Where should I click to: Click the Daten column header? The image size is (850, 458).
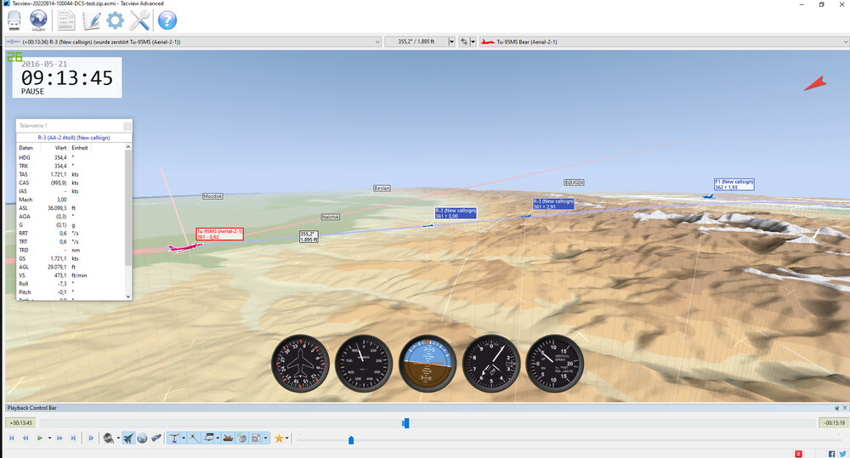click(25, 148)
